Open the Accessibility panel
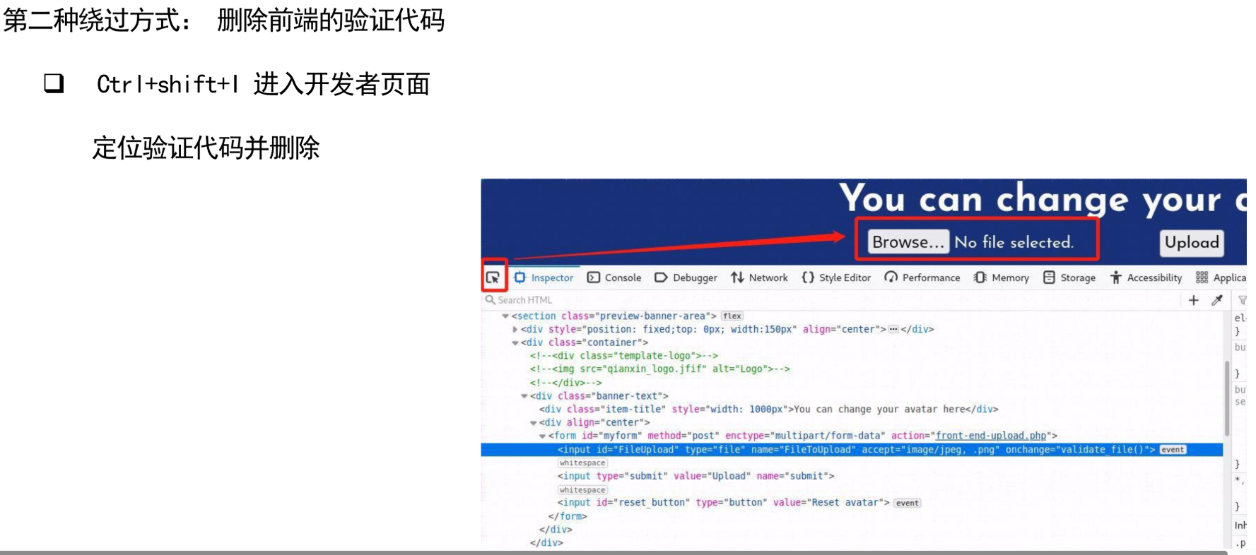 point(1146,277)
